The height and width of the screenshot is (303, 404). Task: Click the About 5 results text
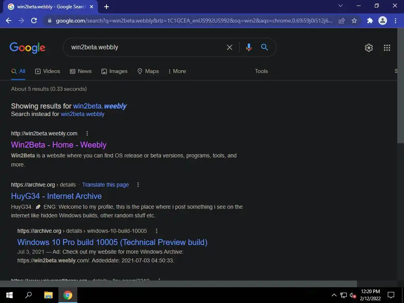(49, 89)
